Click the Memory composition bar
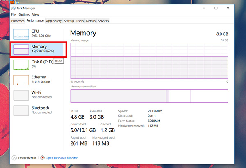 click(149, 96)
